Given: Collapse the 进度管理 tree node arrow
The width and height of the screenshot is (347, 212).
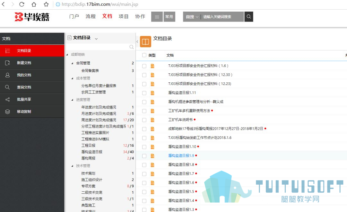Looking at the screenshot, I should (72, 100).
